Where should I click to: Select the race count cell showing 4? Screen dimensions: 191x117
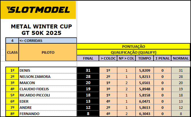[x=12, y=40]
